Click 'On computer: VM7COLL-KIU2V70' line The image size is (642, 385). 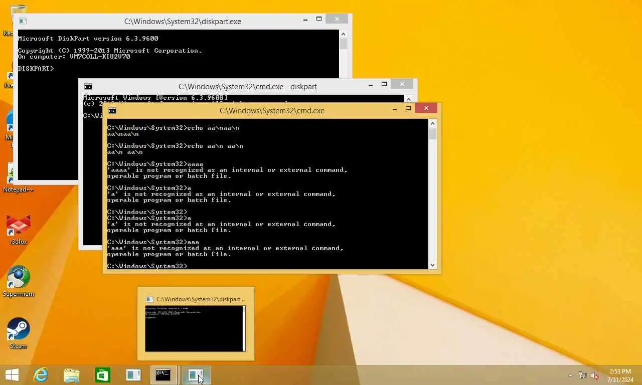[x=74, y=57]
